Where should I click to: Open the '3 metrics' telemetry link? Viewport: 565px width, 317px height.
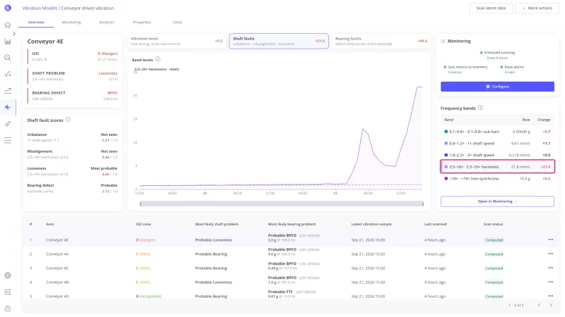(455, 73)
